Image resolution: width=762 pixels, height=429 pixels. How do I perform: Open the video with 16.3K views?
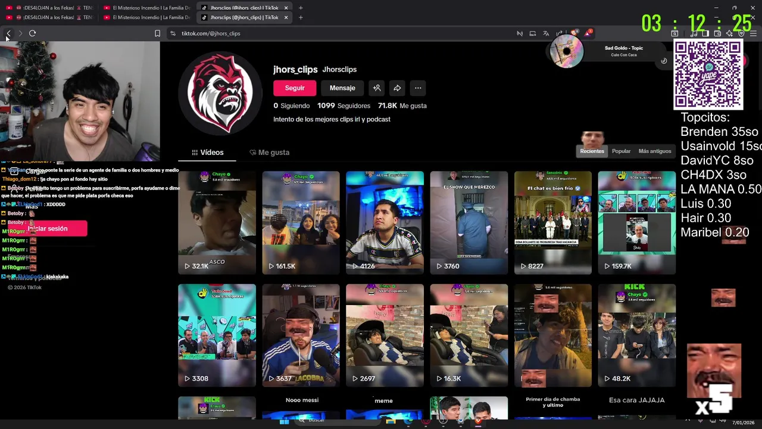click(469, 335)
